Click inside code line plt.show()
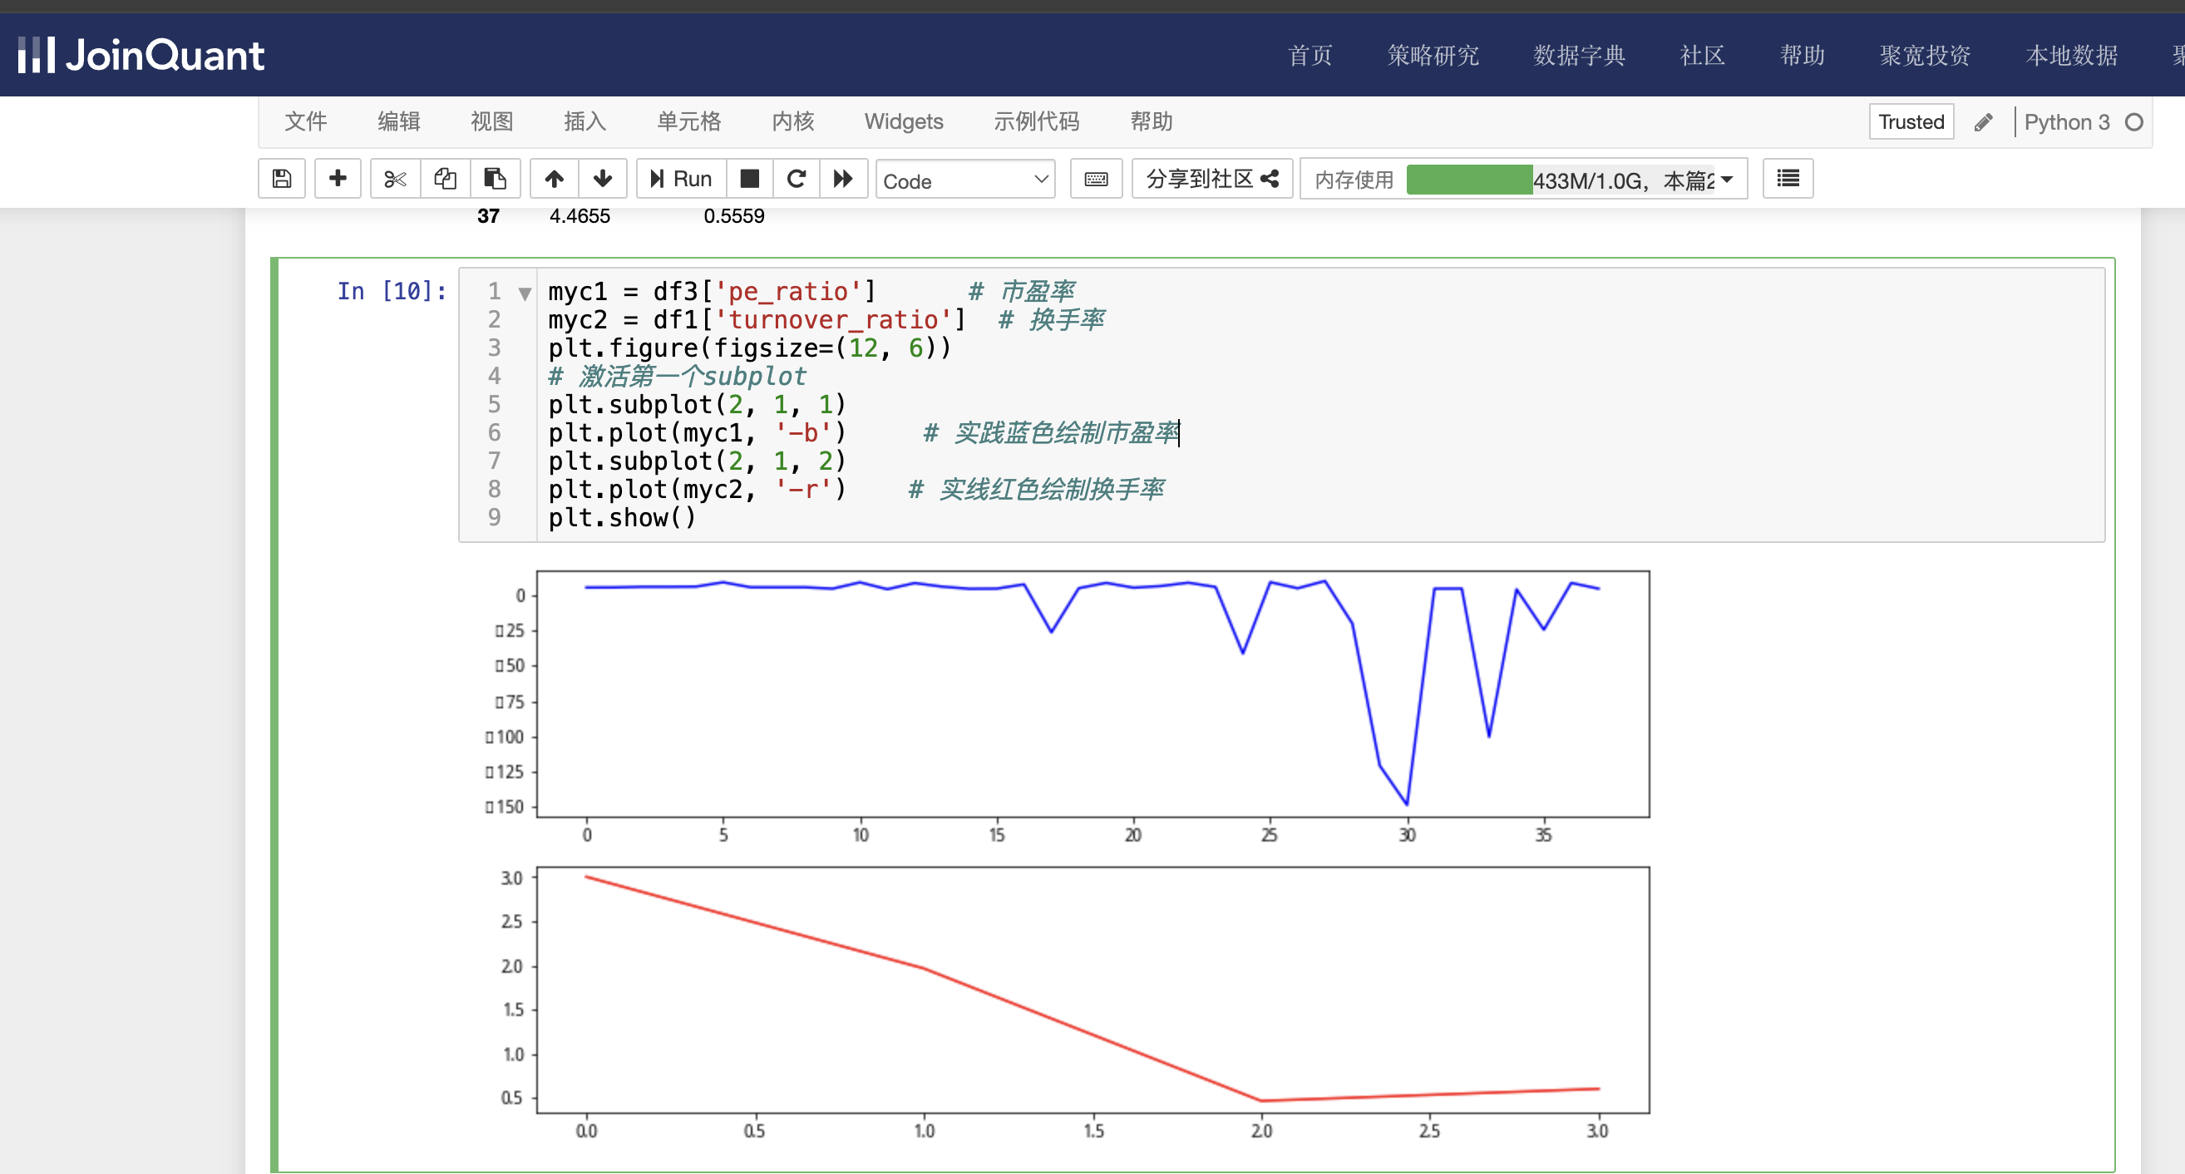The height and width of the screenshot is (1174, 2185). pos(622,517)
